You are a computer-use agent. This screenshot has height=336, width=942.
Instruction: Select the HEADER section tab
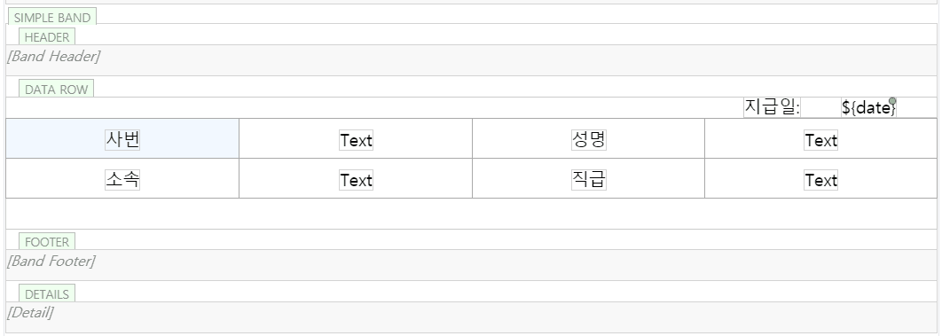point(47,37)
